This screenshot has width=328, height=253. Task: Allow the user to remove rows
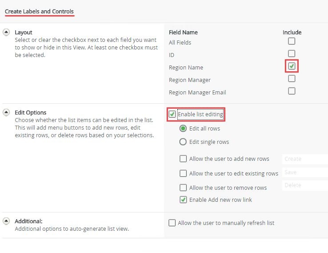(x=183, y=188)
